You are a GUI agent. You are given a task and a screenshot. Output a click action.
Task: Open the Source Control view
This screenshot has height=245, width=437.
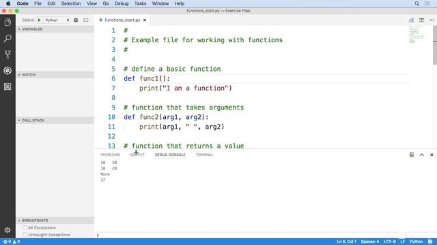click(8, 54)
